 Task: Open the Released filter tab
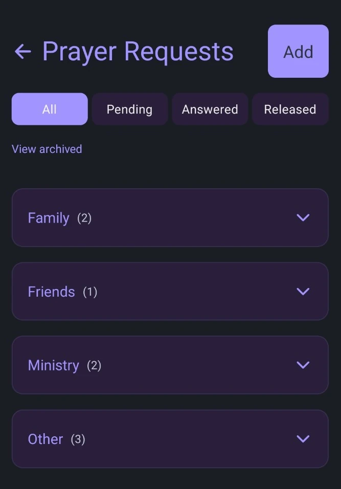pyautogui.click(x=290, y=109)
